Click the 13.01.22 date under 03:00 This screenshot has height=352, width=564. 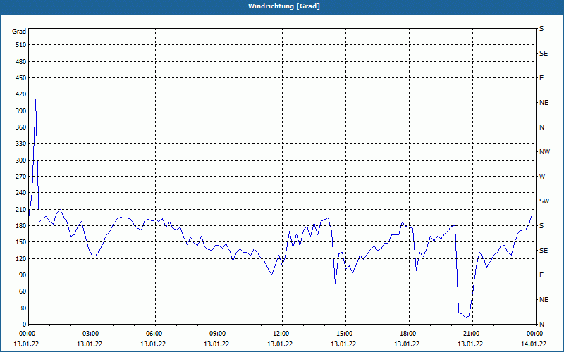point(90,344)
